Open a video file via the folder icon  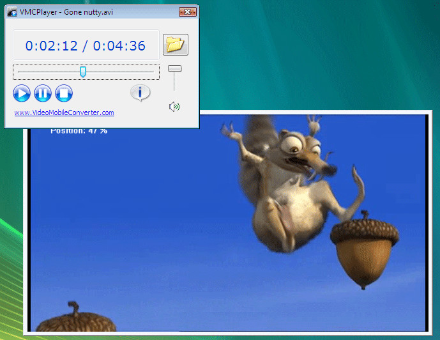[176, 45]
